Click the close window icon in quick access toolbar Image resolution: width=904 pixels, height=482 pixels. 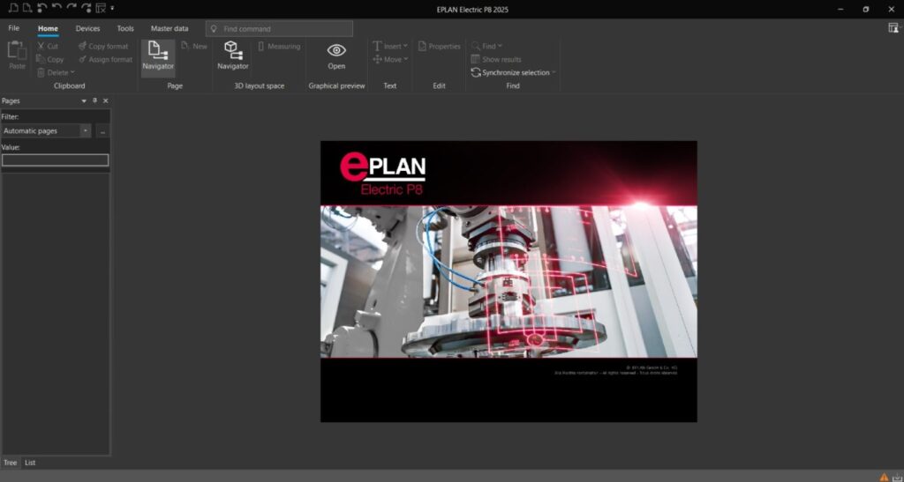point(101,8)
